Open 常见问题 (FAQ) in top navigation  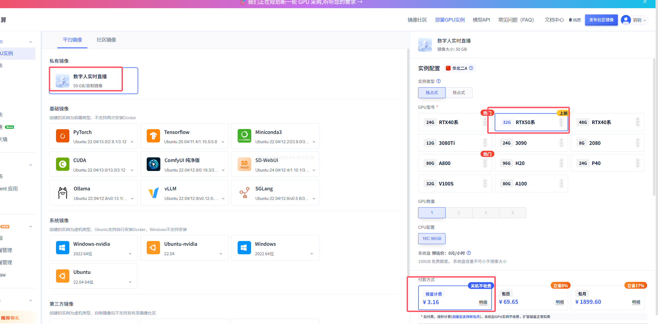click(x=516, y=20)
